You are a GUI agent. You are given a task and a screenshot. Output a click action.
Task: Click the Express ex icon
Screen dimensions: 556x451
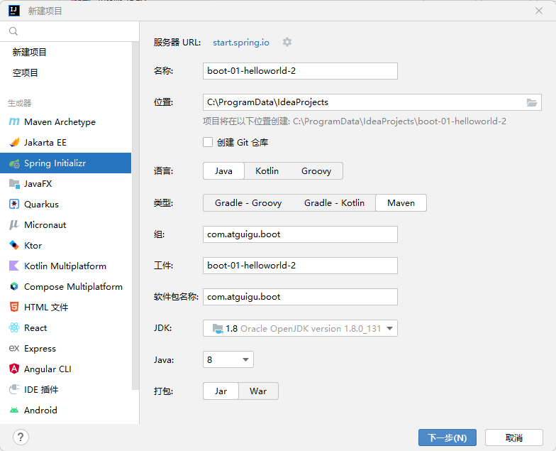tap(14, 348)
